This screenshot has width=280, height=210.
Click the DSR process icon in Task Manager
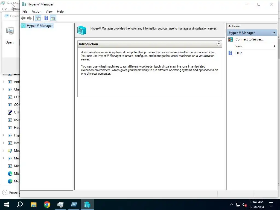click(10, 120)
